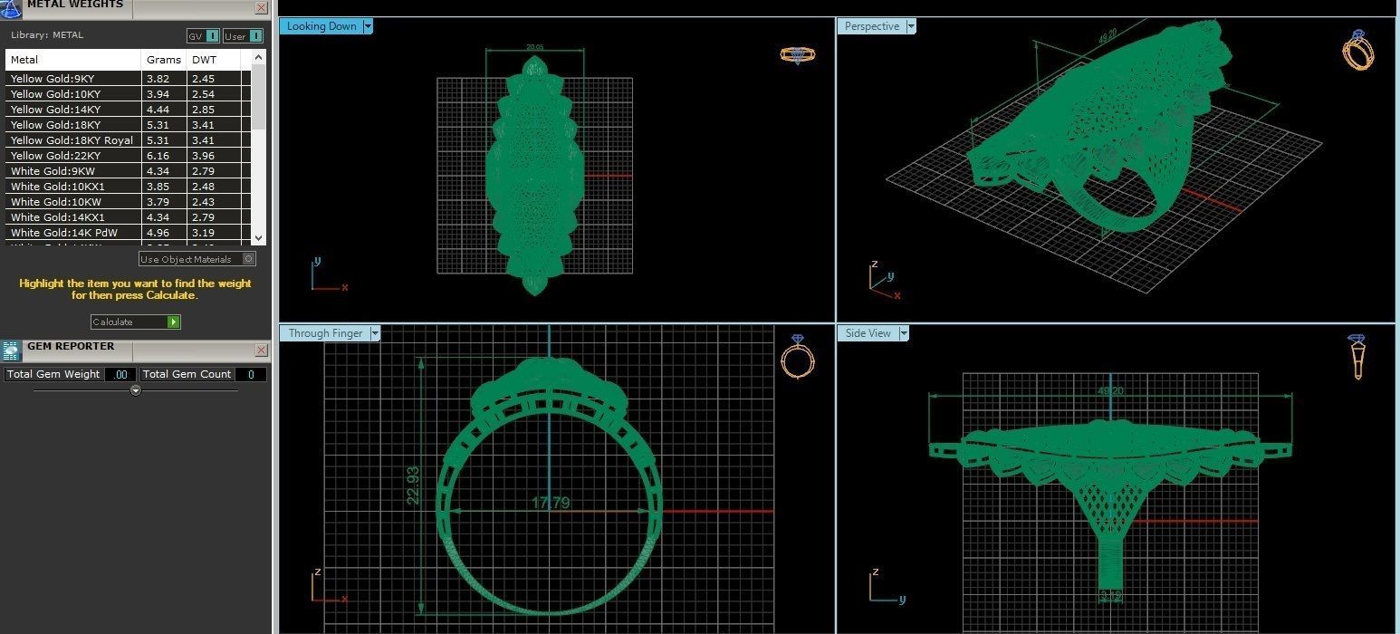
Task: Select the Perspective viewport label
Action: point(871,26)
